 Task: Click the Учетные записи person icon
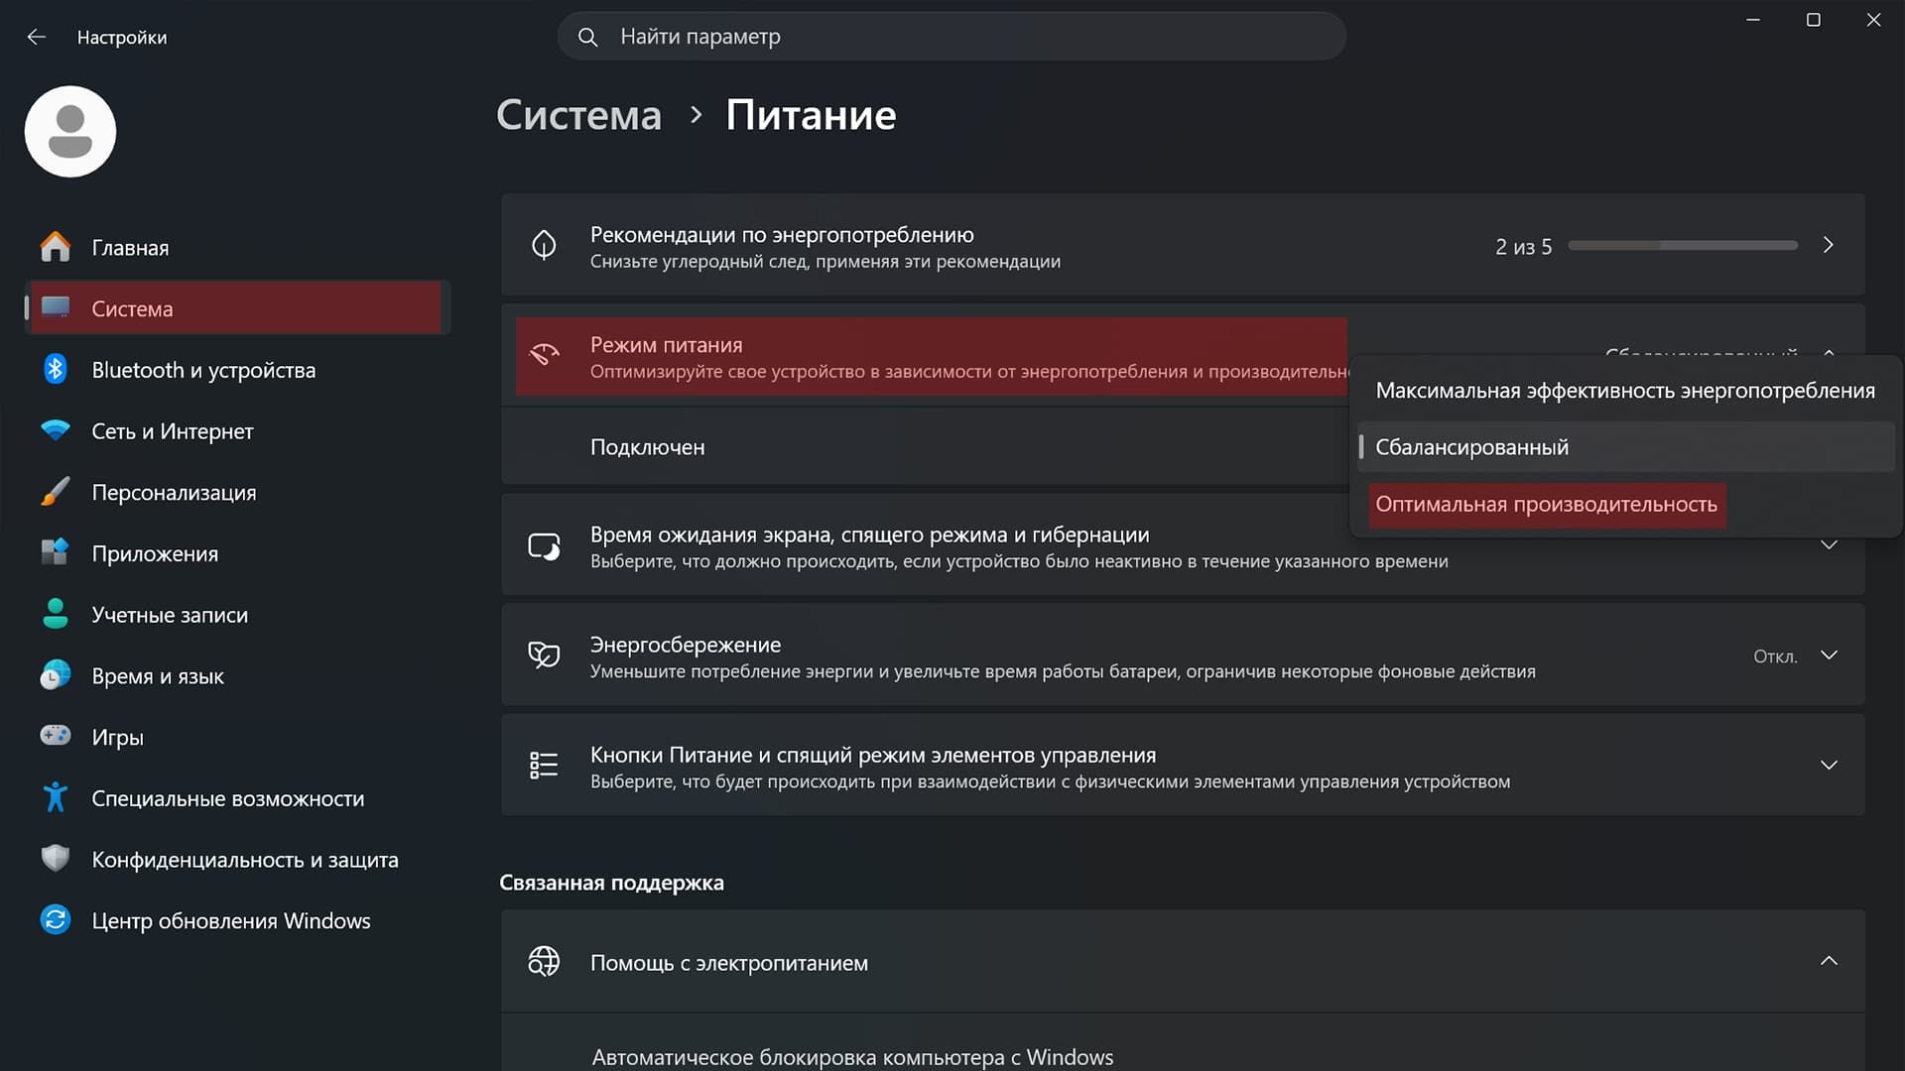(x=56, y=614)
